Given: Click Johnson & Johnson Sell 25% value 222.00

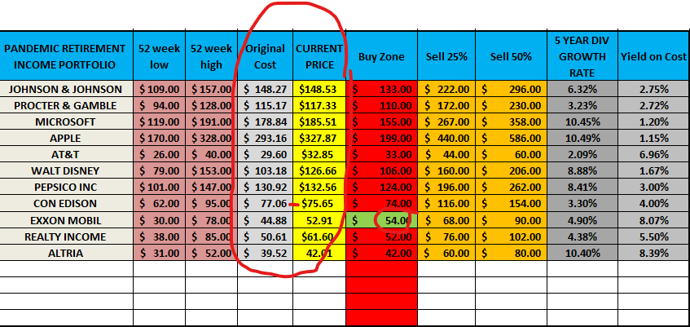Looking at the screenshot, I should pyautogui.click(x=446, y=90).
